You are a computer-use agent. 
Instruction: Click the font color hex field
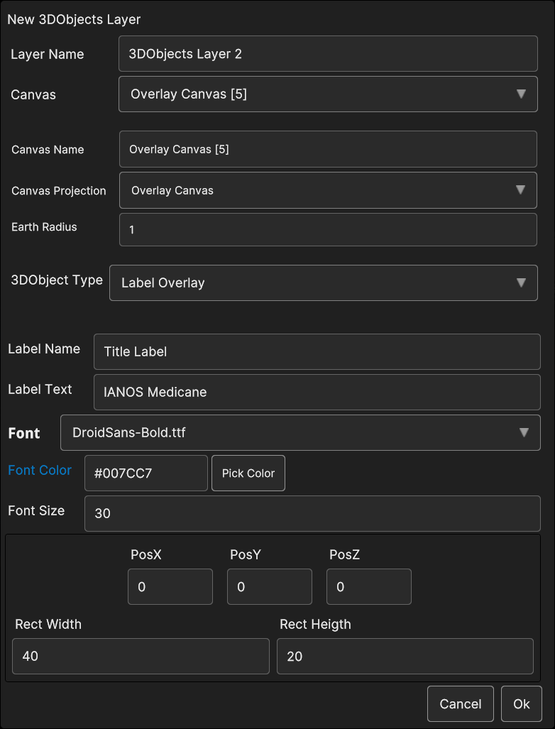(145, 473)
